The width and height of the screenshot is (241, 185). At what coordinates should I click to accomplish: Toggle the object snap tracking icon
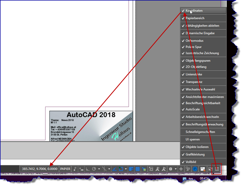115,169
